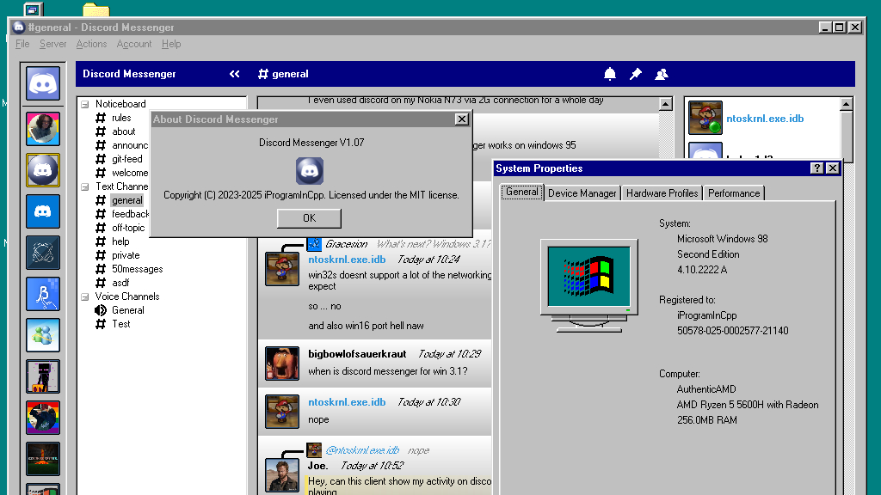Viewport: 881px width, 495px height.
Task: Click the Gracesion reply preview
Action: click(x=399, y=244)
